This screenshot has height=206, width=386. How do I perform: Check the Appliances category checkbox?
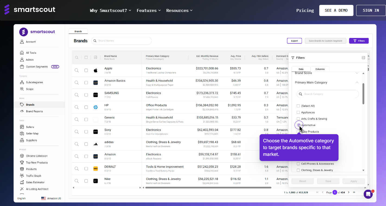tap(298, 112)
